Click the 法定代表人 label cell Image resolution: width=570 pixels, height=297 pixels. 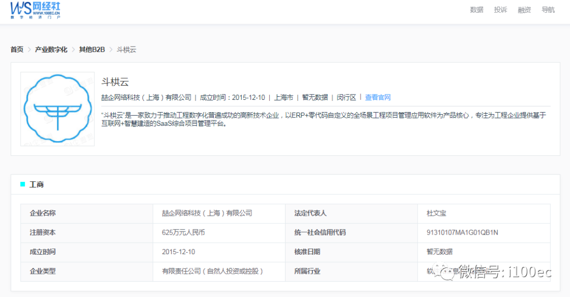(351, 214)
